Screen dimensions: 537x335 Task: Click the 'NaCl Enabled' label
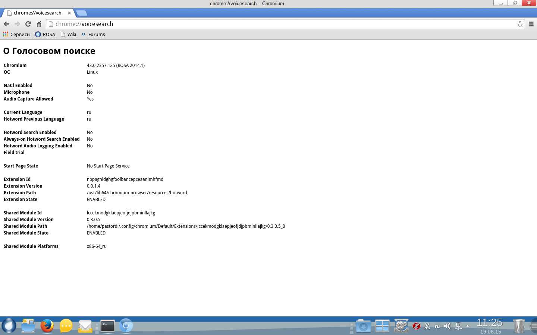click(x=18, y=86)
